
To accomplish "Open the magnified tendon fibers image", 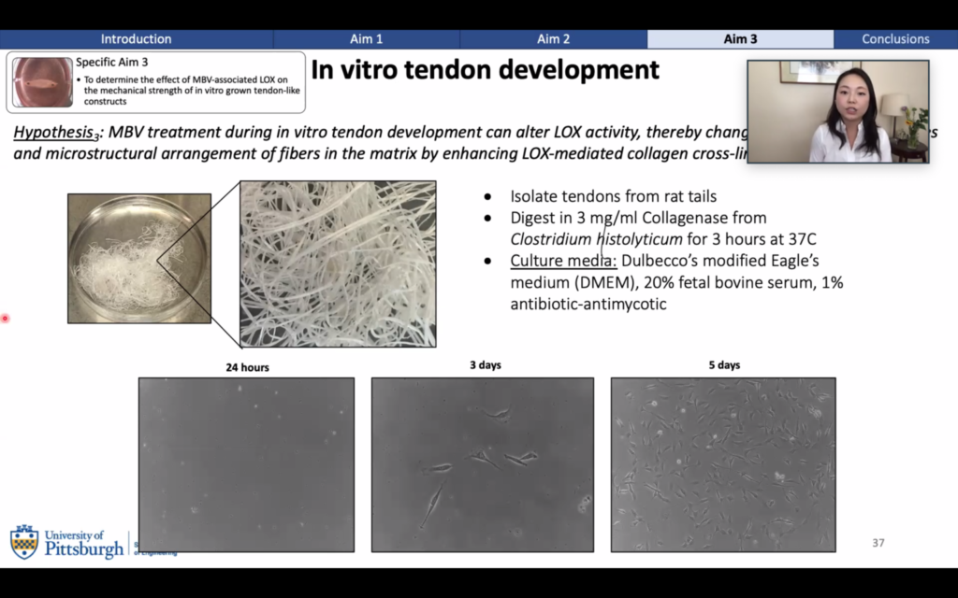I will coord(337,263).
